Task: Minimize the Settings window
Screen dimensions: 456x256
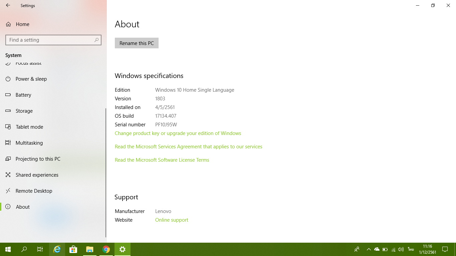Action: coord(418,5)
